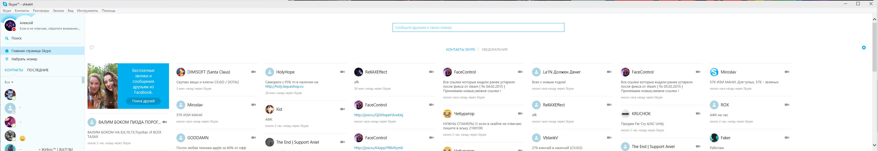Click GODDAMN's video call icon

[253, 138]
